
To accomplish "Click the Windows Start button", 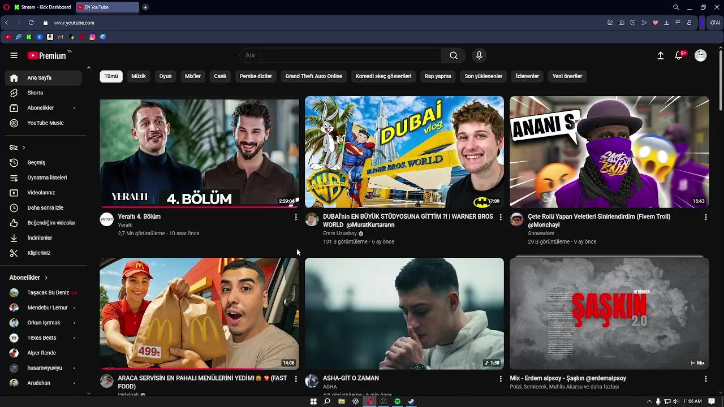I will (x=313, y=401).
